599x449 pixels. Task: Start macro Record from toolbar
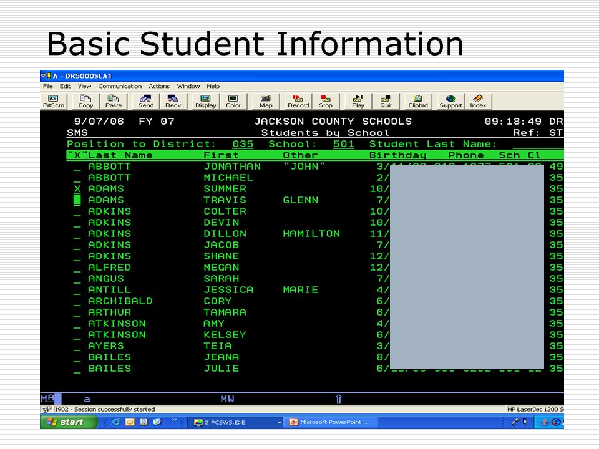[298, 101]
